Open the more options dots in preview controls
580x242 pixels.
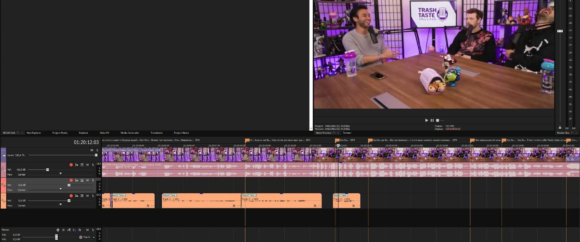click(442, 120)
